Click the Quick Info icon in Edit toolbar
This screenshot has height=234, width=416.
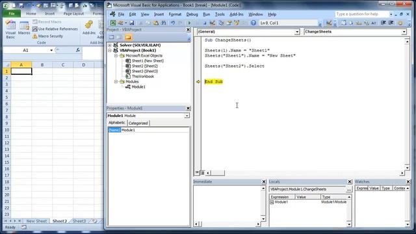pos(359,23)
